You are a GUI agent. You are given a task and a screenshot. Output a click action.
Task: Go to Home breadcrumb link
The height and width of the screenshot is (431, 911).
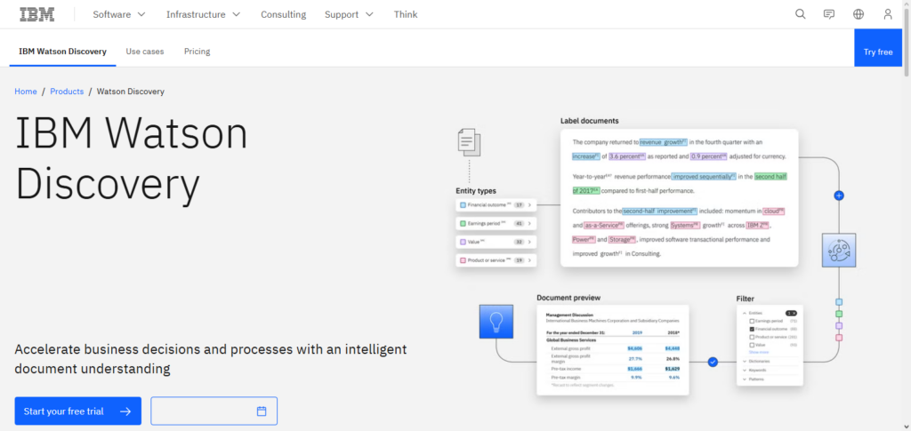coord(26,91)
